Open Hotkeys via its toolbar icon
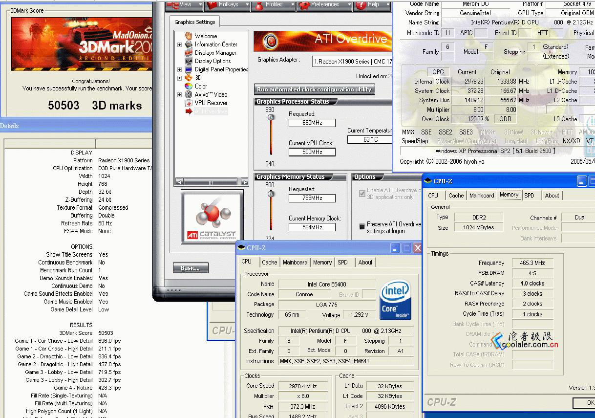 (212, 4)
